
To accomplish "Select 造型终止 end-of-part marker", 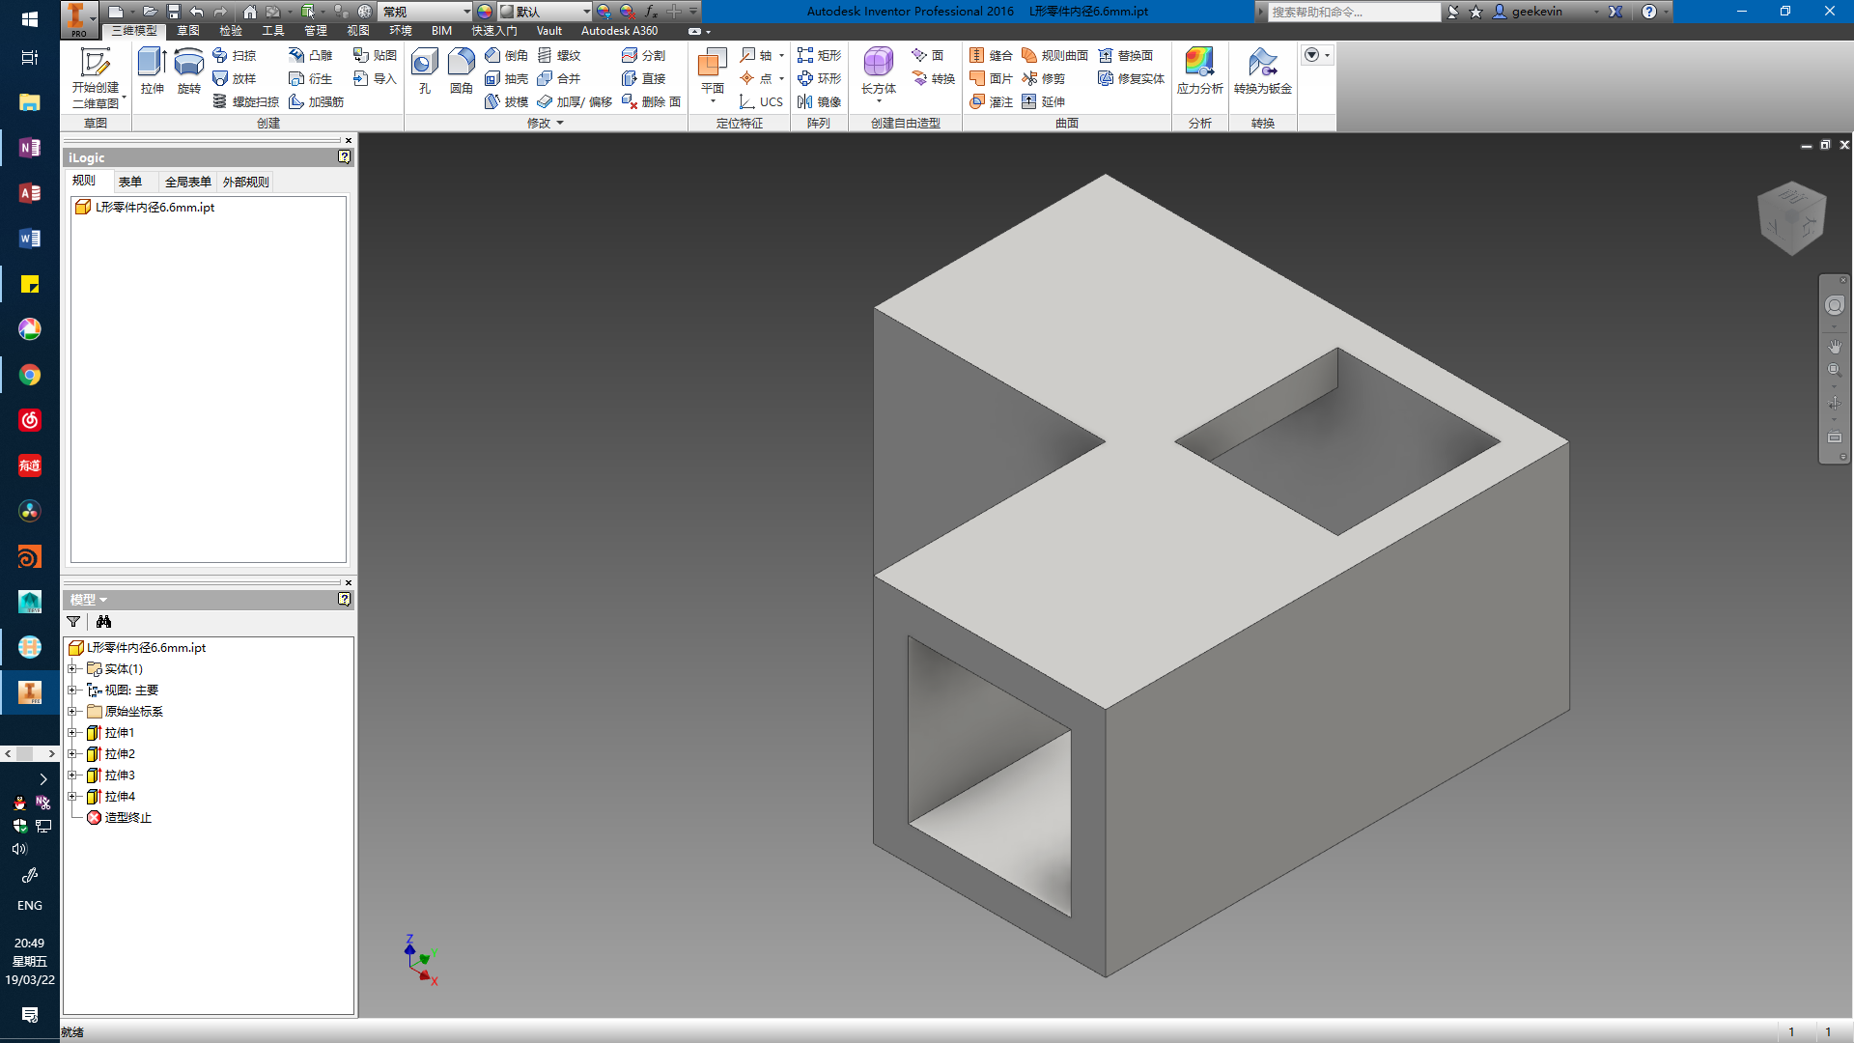I will tap(126, 818).
